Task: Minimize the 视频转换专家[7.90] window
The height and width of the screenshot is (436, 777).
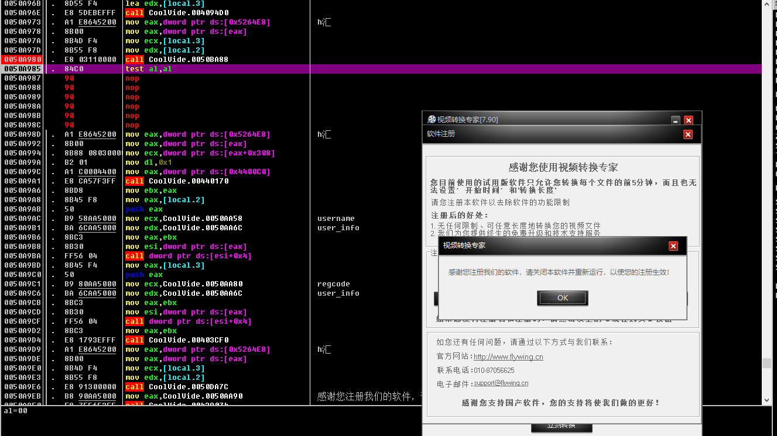Action: tap(676, 120)
